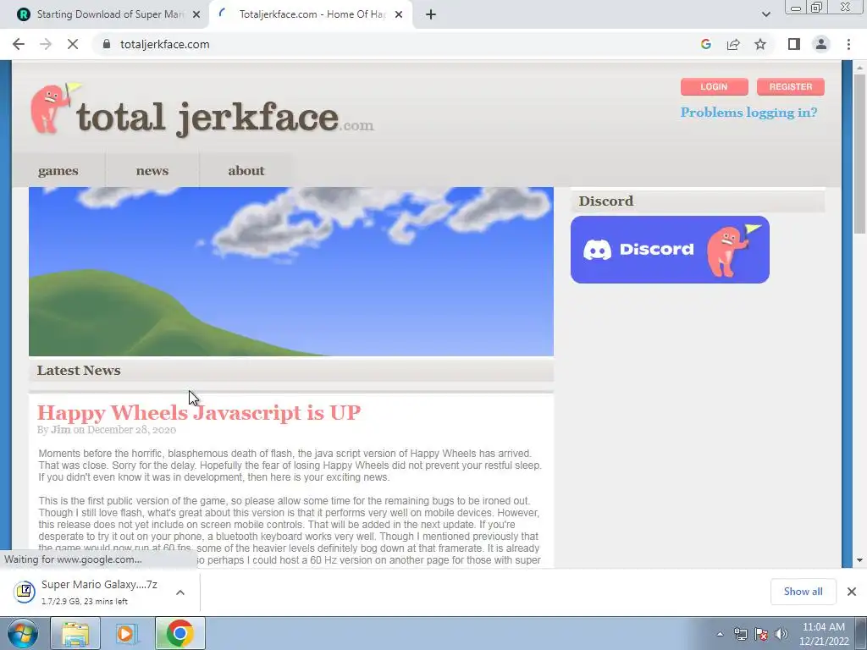867x650 pixels.
Task: Click the sky and hill banner image
Action: click(291, 272)
